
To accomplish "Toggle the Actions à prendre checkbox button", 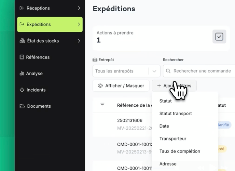I will tap(219, 37).
